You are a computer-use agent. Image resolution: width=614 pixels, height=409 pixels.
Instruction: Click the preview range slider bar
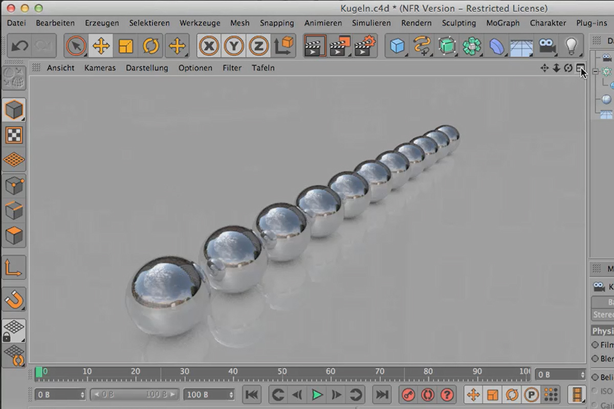click(x=135, y=394)
